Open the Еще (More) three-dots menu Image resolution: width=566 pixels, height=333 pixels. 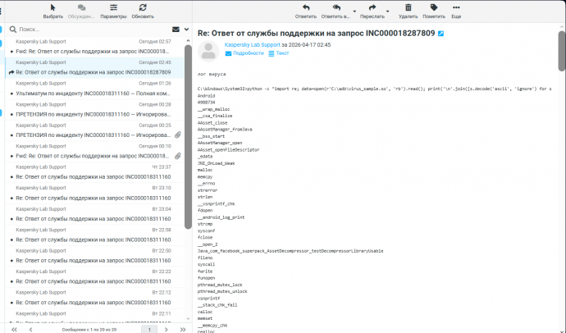[455, 7]
